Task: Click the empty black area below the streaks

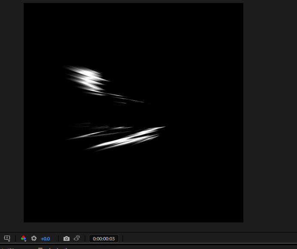Action: [133, 189]
